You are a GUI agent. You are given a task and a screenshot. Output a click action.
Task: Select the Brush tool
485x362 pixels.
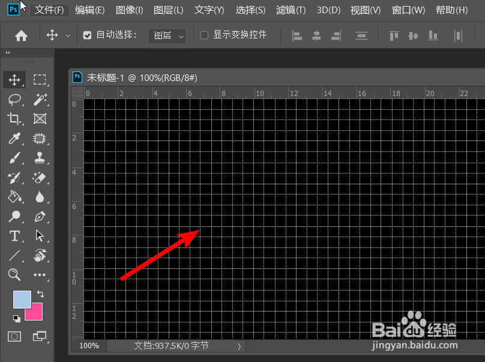pyautogui.click(x=14, y=158)
